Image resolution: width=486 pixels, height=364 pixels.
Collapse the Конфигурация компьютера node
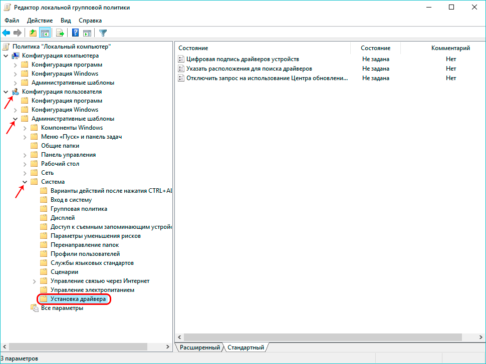(6, 56)
